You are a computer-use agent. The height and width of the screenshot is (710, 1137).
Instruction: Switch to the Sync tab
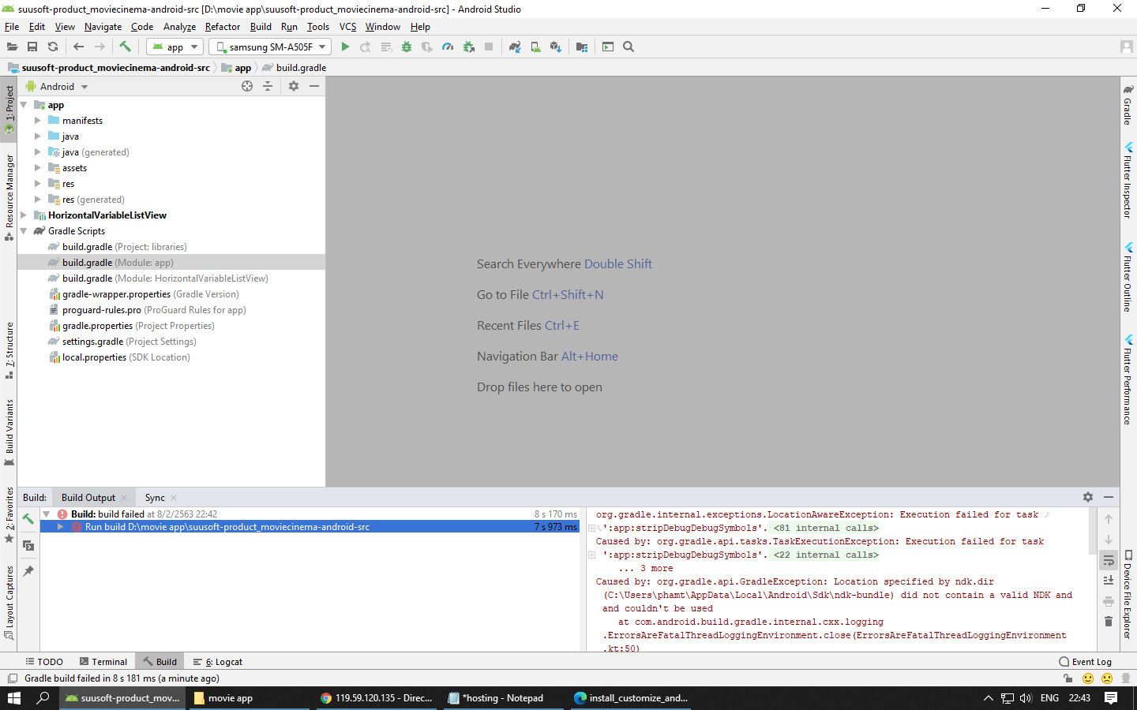pyautogui.click(x=155, y=498)
